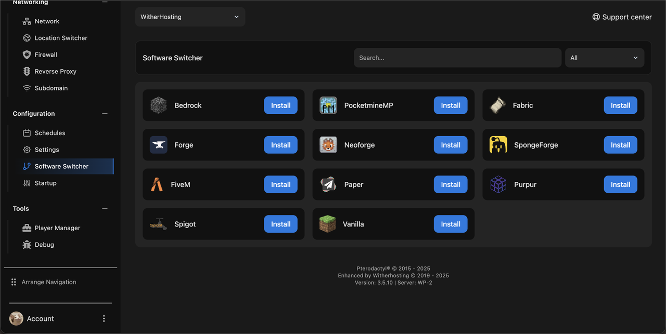
Task: Click the Debug bug icon
Action: click(27, 245)
